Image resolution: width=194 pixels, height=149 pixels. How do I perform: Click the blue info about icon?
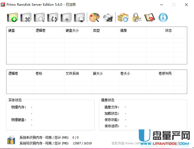163,18
